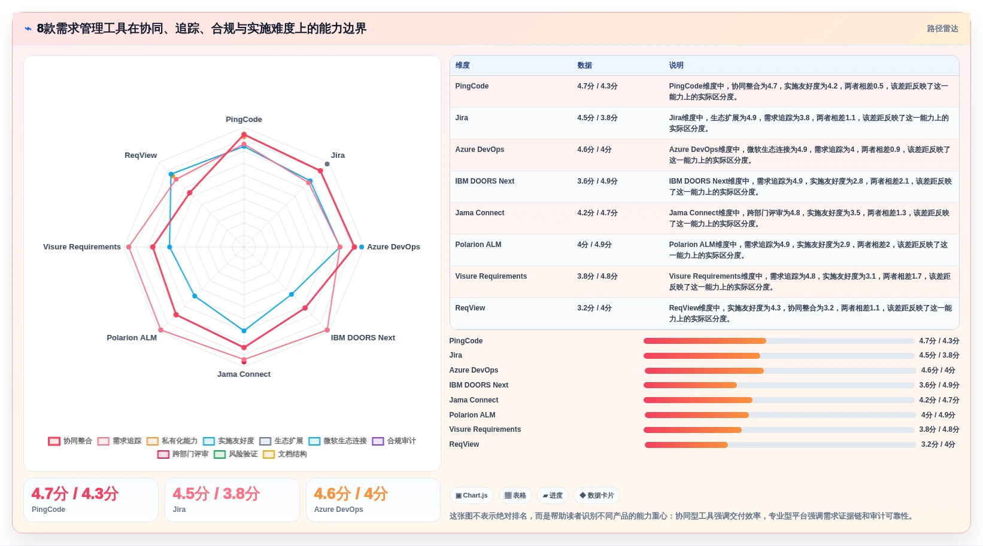Click the Polarion ALM progress bar
The height and width of the screenshot is (546, 983).
(780, 415)
